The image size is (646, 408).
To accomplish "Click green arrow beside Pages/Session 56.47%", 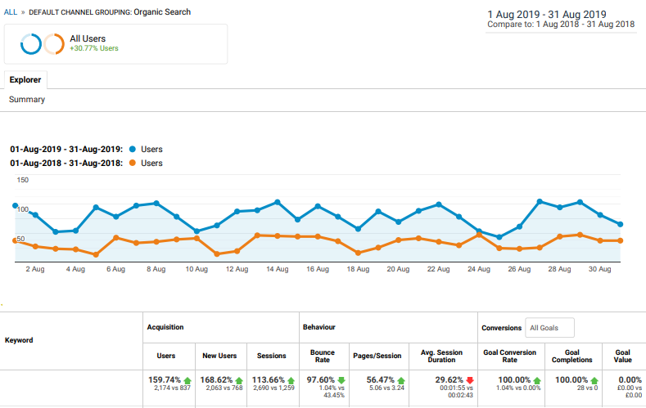I will 401,380.
